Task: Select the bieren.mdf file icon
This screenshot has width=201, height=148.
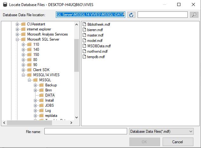Action: 84,30
